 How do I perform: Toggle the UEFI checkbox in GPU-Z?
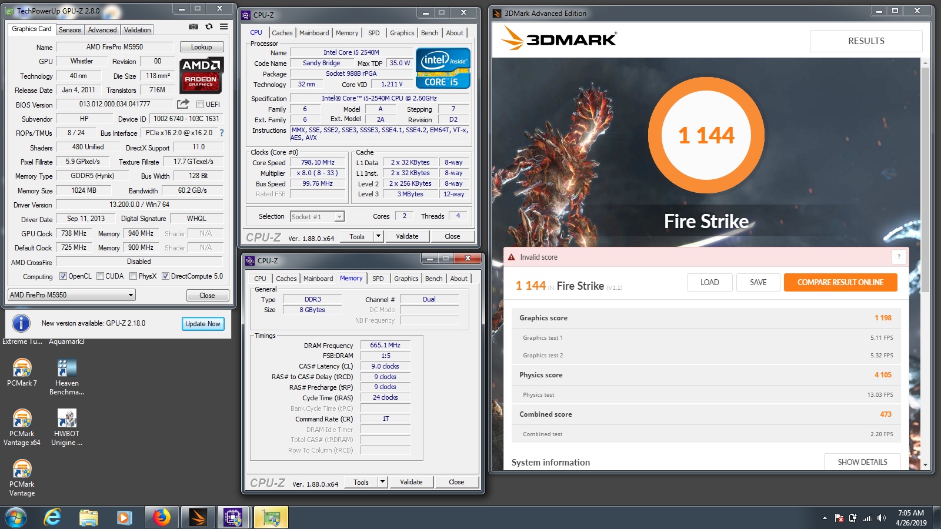point(200,105)
